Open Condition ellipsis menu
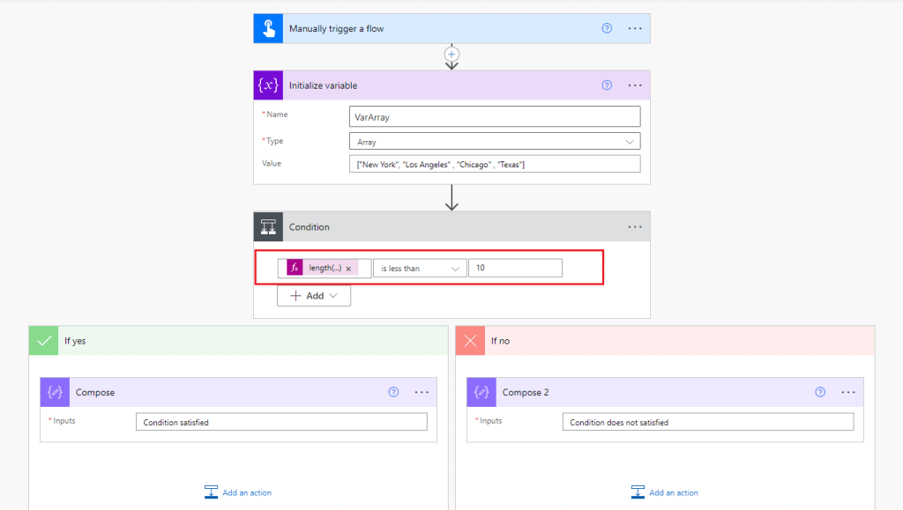Image resolution: width=903 pixels, height=510 pixels. click(x=635, y=226)
